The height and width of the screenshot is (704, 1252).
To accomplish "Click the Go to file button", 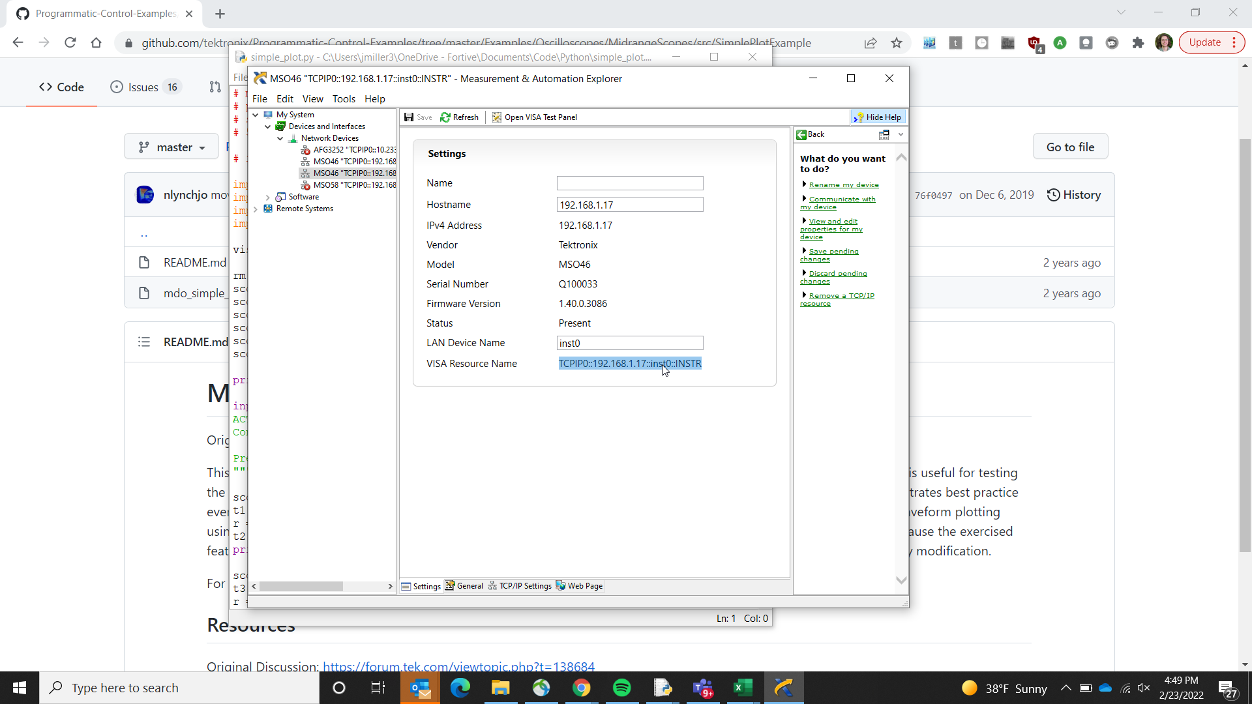I will (1069, 147).
